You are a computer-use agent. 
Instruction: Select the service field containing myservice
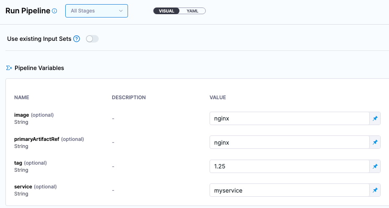(289, 190)
